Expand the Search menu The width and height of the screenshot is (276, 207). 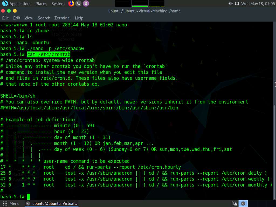click(x=44, y=18)
